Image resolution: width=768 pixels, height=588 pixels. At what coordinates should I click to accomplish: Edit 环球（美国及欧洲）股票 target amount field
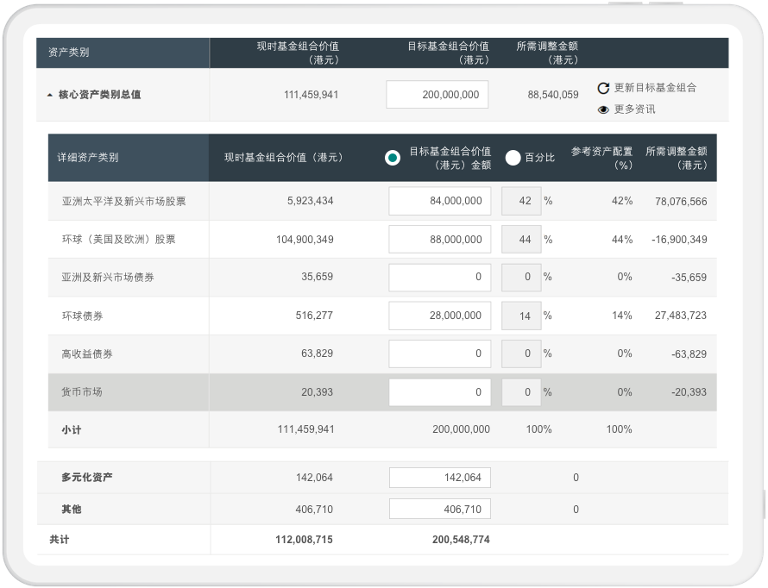coord(440,239)
